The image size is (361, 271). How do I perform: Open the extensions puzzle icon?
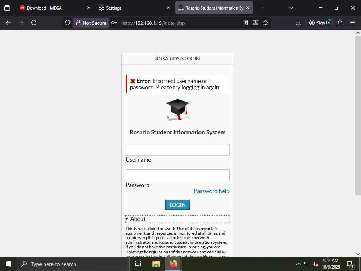click(x=340, y=23)
